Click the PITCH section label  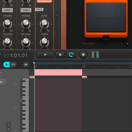tap(39, 10)
